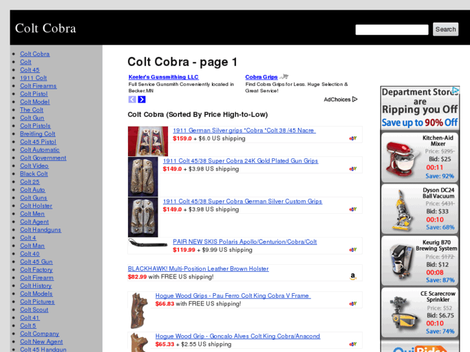
Task: Go to Colt History sidebar link
Action: (36, 285)
